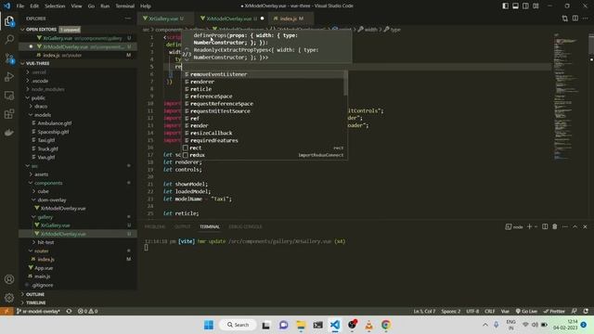Click Spaces: 2 indentation setting
The width and height of the screenshot is (594, 334).
450,311
